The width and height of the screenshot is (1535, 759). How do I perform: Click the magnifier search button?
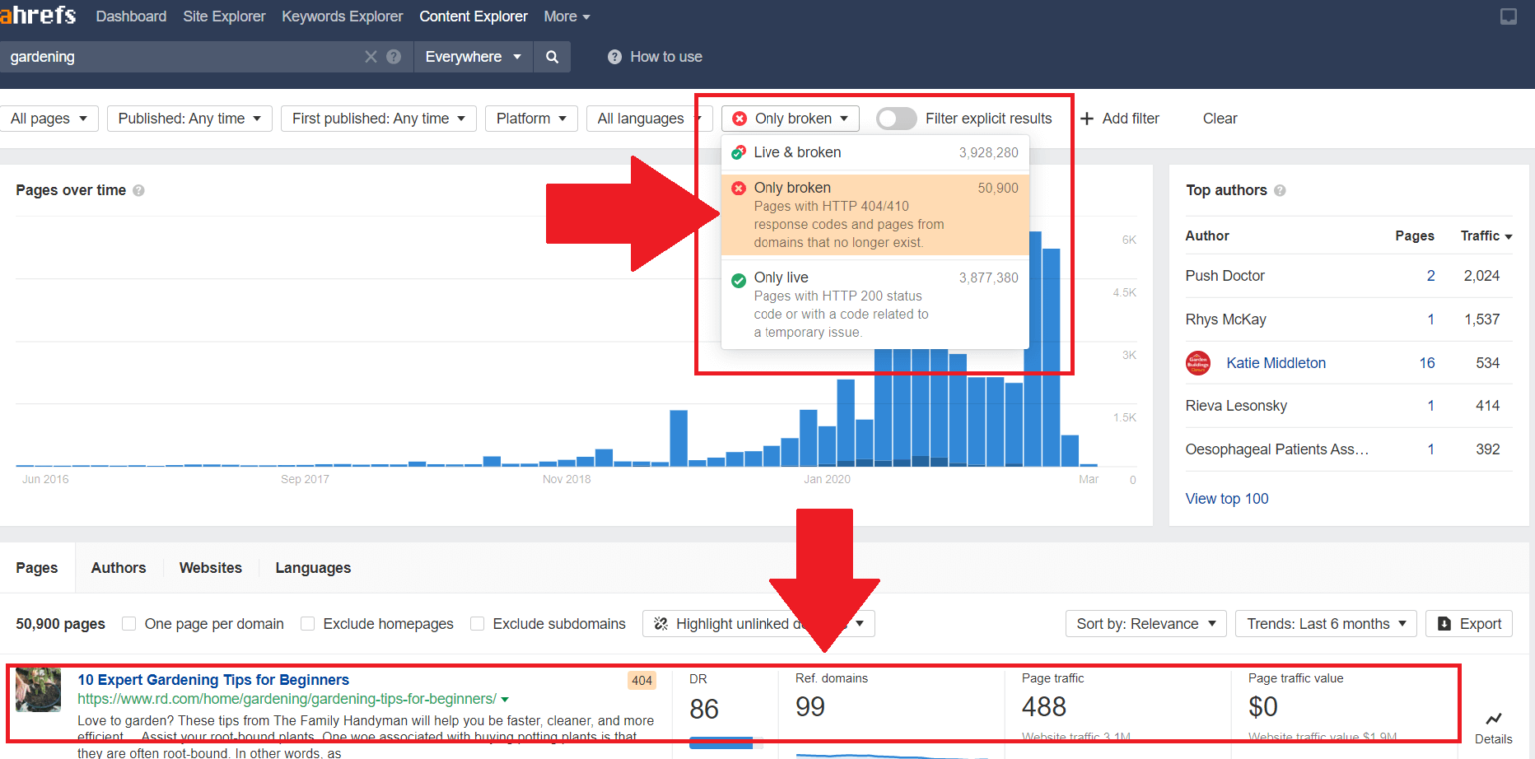552,57
